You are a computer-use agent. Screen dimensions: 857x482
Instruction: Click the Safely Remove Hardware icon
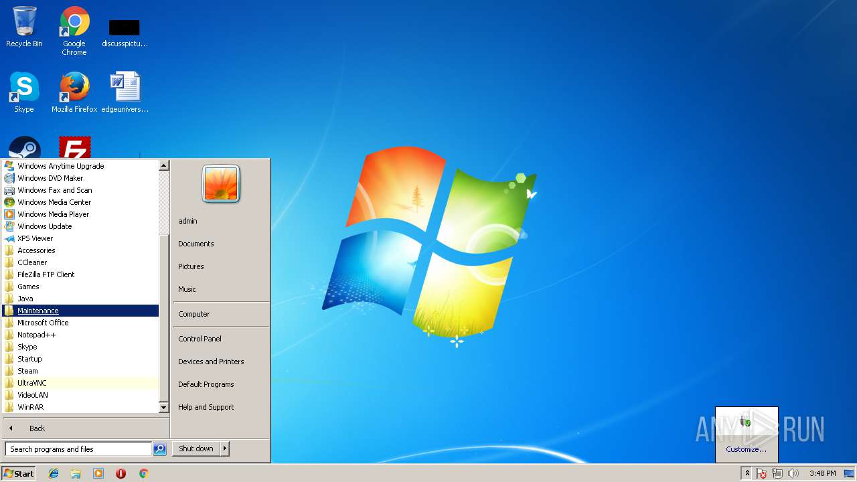tap(747, 422)
